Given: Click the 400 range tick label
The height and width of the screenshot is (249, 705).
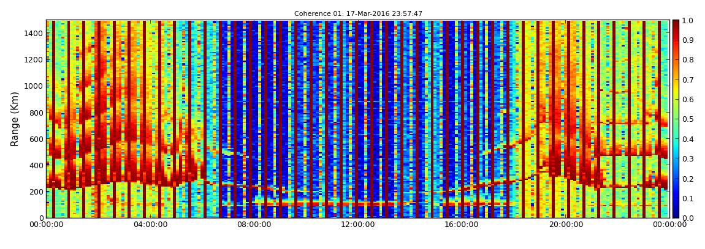Looking at the screenshot, I should click(x=36, y=165).
